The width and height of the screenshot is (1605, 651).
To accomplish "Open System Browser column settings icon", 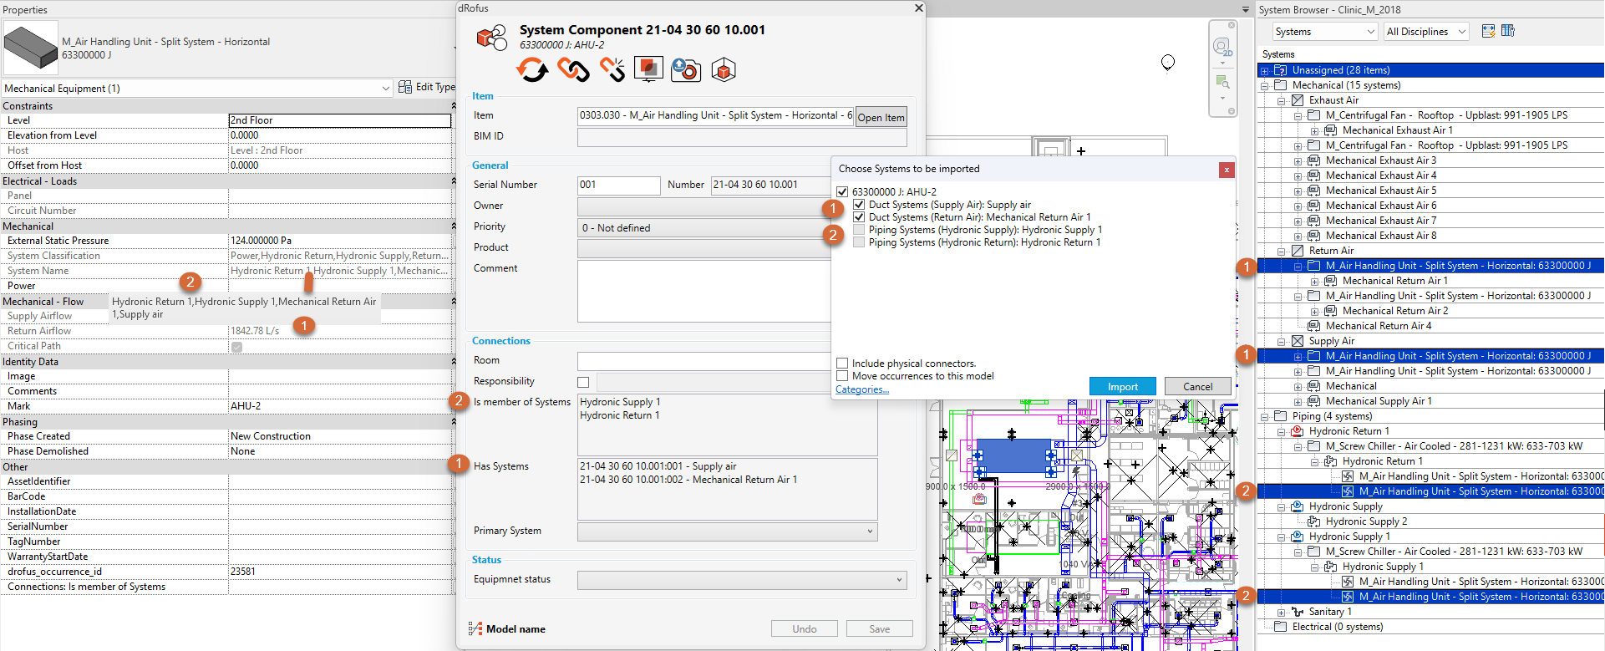I will 1508,32.
